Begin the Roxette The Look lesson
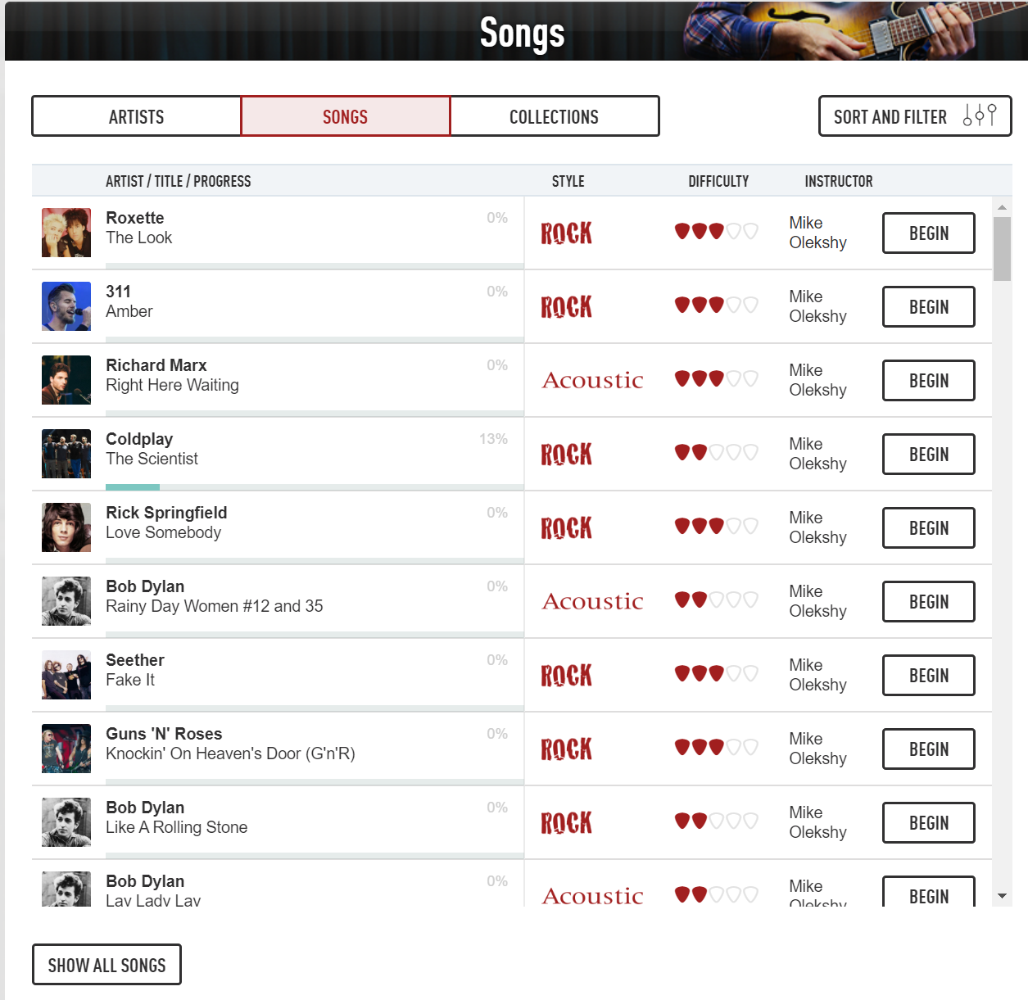1028x1000 pixels. tap(929, 233)
